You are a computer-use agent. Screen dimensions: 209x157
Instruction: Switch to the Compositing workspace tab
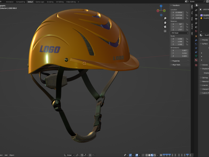[20, 2]
